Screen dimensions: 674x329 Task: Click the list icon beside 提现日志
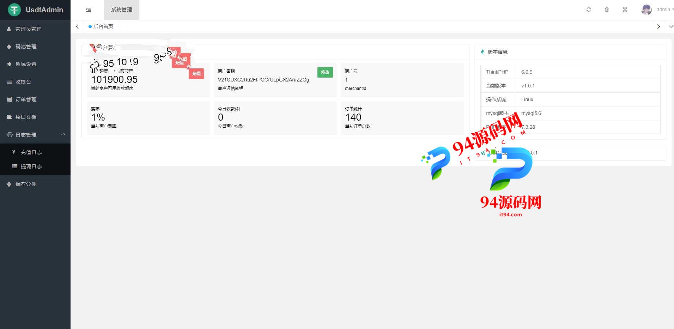click(15, 166)
